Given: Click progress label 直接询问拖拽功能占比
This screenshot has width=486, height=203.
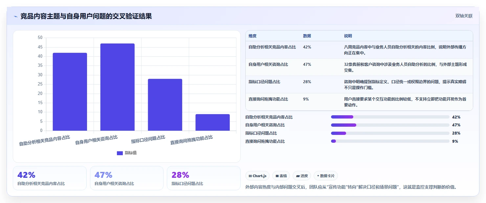Looking at the screenshot, I should [x=265, y=141].
